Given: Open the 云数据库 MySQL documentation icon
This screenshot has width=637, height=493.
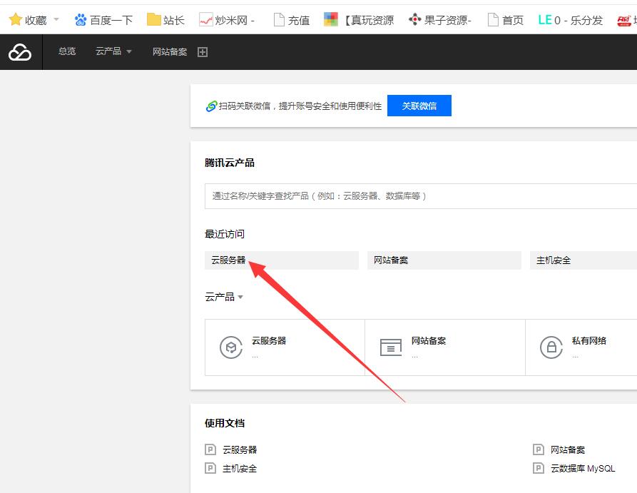Looking at the screenshot, I should click(539, 469).
